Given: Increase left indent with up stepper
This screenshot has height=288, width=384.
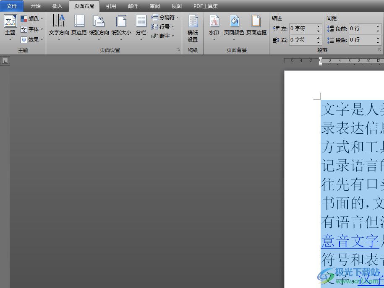Looking at the screenshot, I should point(319,26).
